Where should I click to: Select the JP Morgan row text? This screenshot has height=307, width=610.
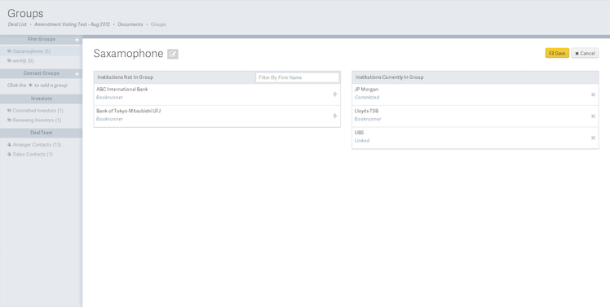366,90
